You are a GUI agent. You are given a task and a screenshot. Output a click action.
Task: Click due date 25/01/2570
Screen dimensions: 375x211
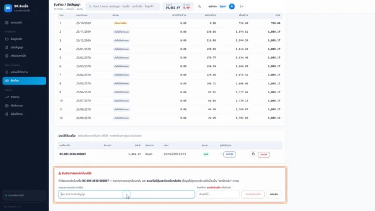coord(83,49)
